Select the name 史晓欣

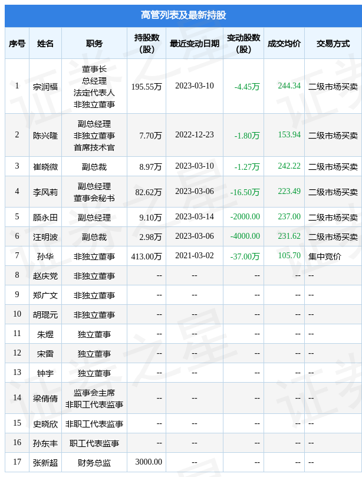[x=45, y=423]
